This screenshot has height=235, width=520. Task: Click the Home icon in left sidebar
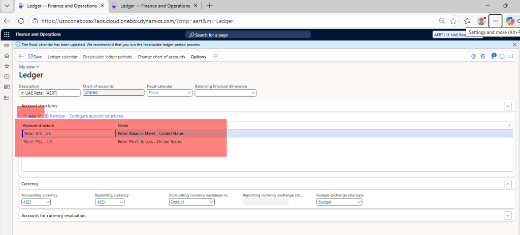pyautogui.click(x=7, y=56)
